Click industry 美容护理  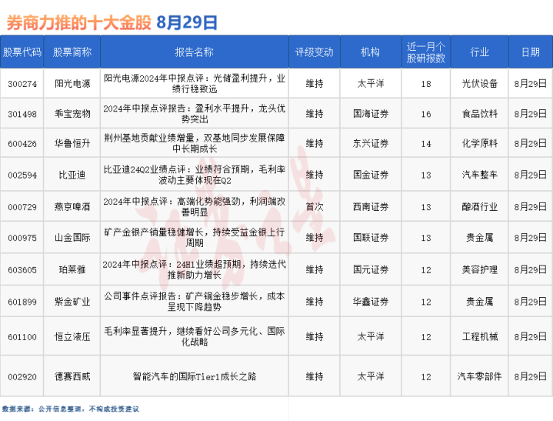(x=479, y=269)
